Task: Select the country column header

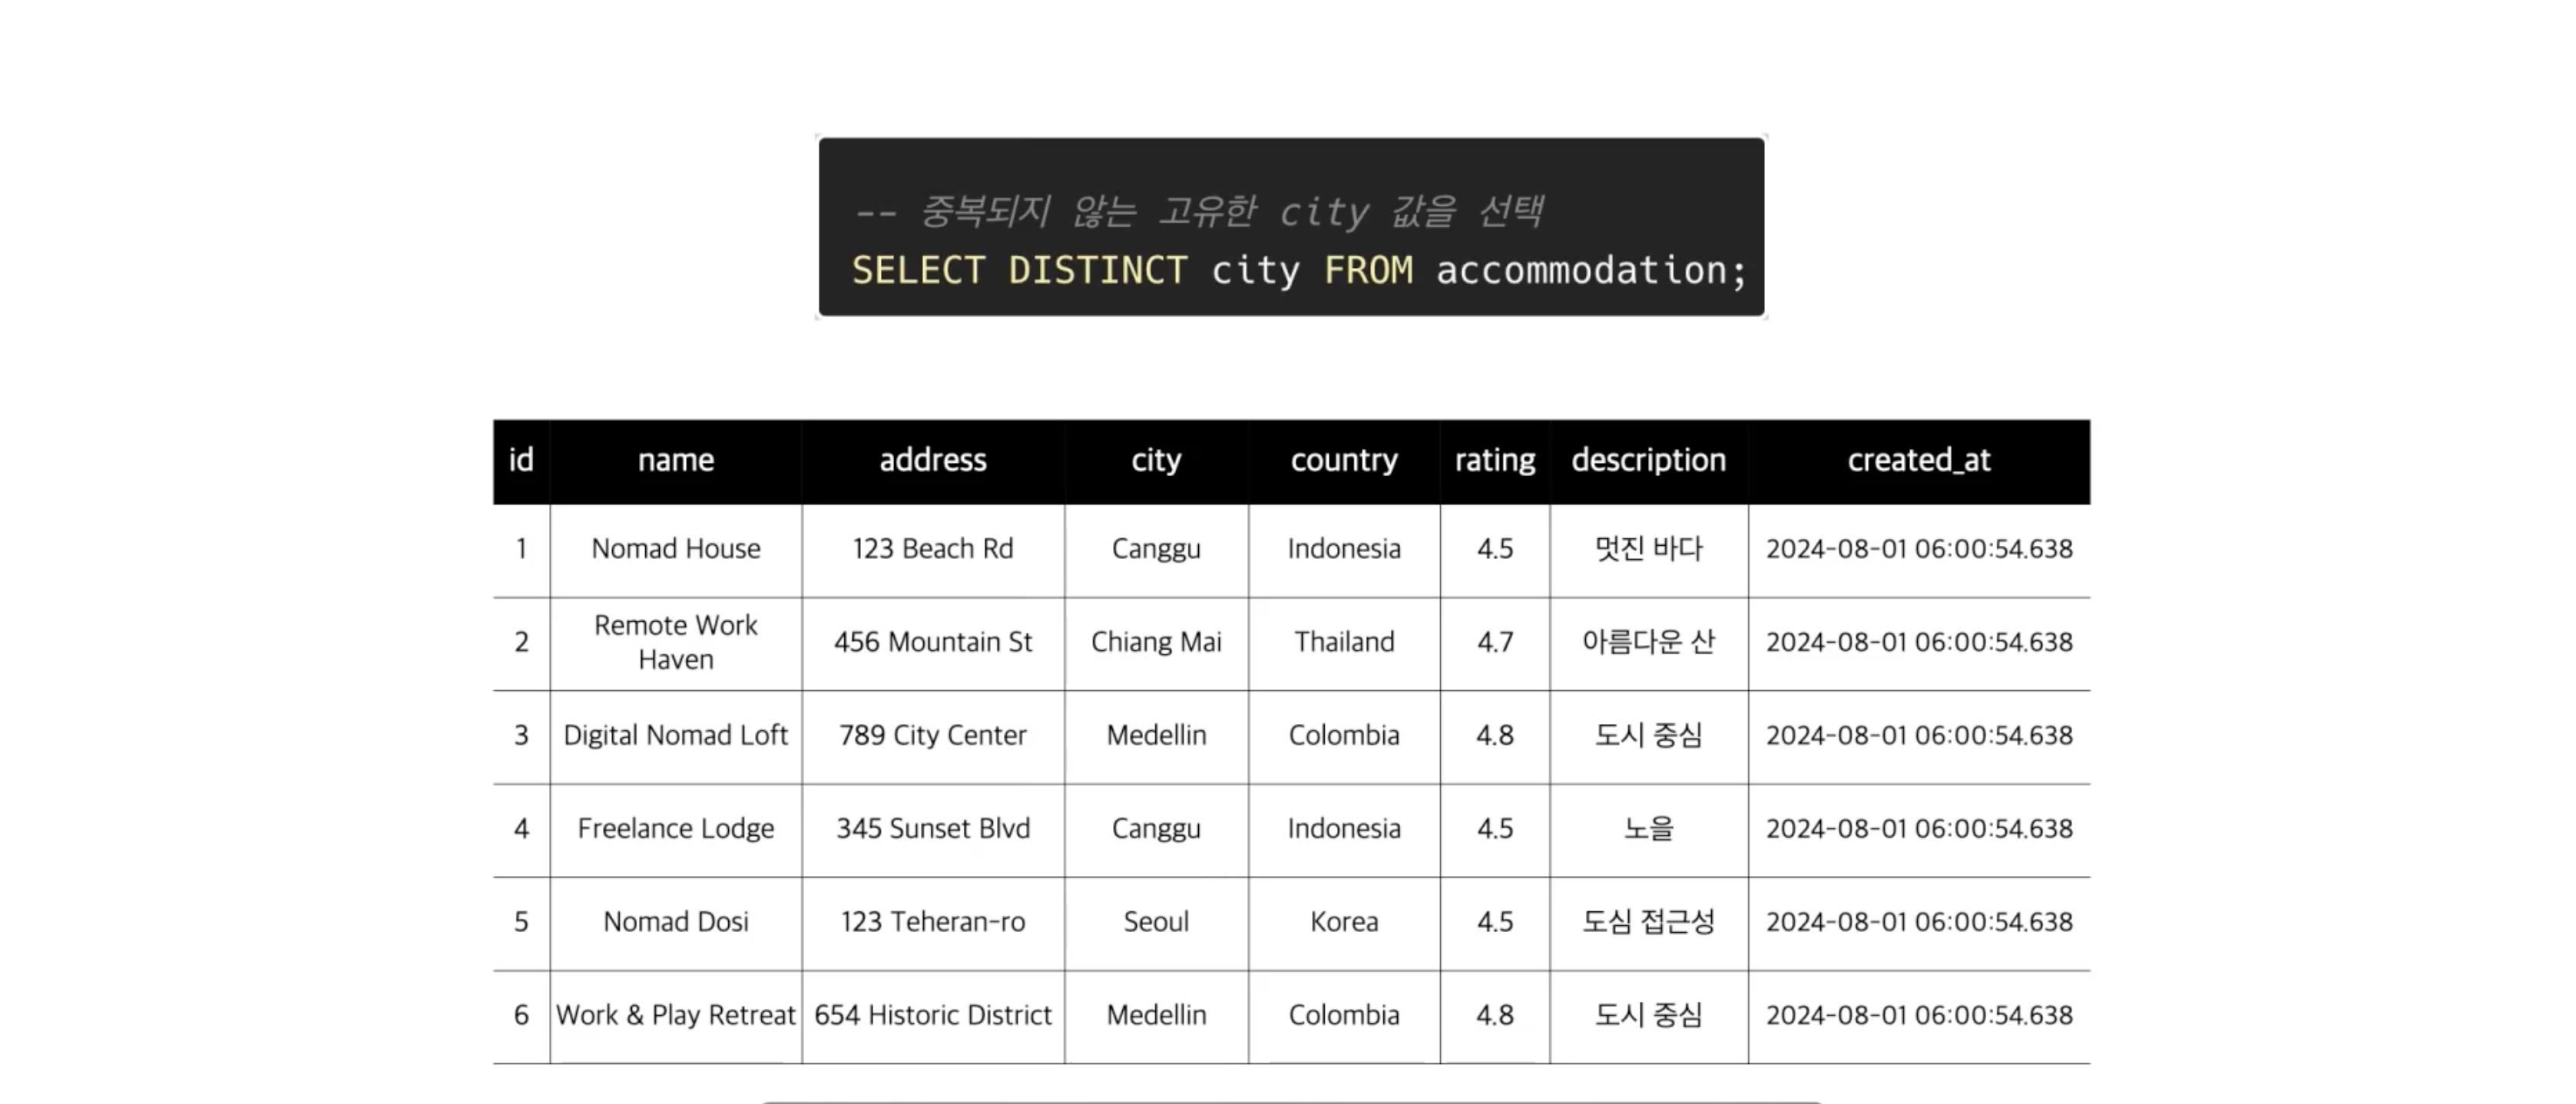Action: pos(1344,460)
